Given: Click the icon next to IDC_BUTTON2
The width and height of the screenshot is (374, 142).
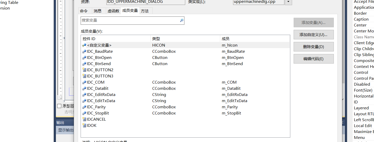Looking at the screenshot, I should tap(84, 70).
